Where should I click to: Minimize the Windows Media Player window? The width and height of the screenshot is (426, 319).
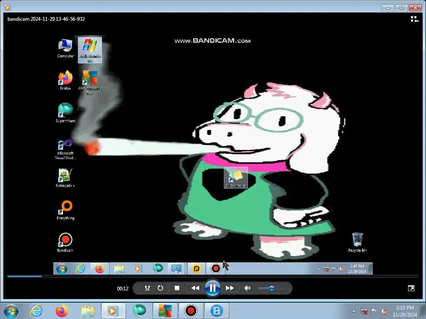(x=388, y=7)
